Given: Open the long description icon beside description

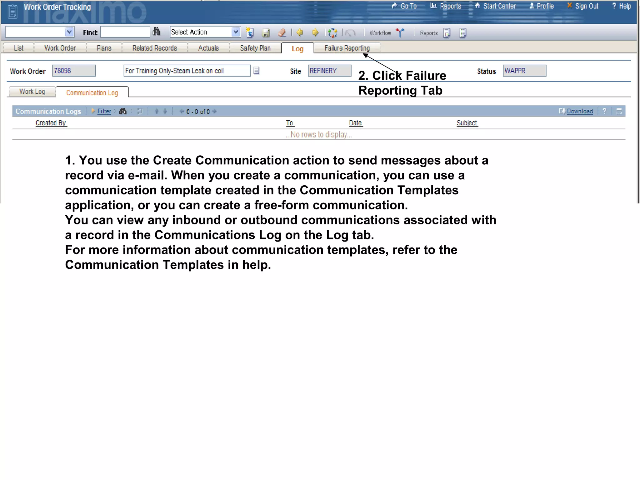Looking at the screenshot, I should tap(256, 71).
